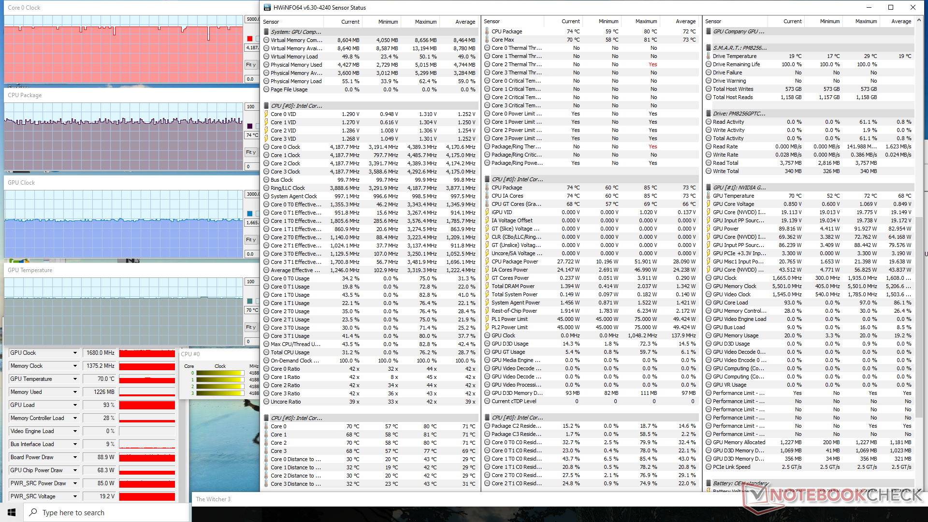This screenshot has height=522, width=928.
Task: Select the GPU Memory Allocated row
Action: [x=810, y=442]
